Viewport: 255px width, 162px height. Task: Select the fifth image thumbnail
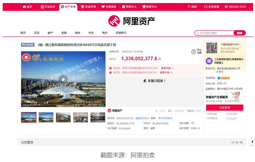pyautogui.click(x=98, y=117)
